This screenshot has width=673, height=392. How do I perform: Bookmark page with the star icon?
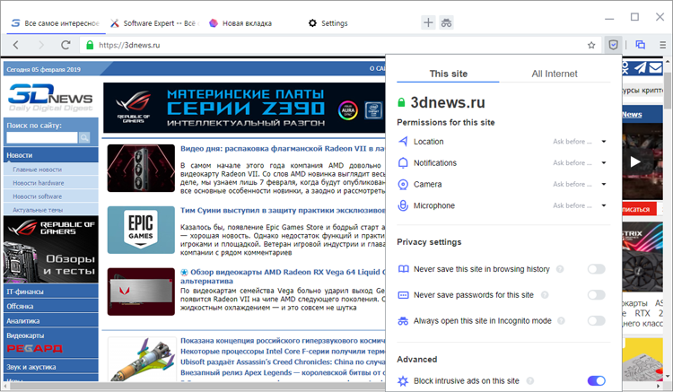591,45
